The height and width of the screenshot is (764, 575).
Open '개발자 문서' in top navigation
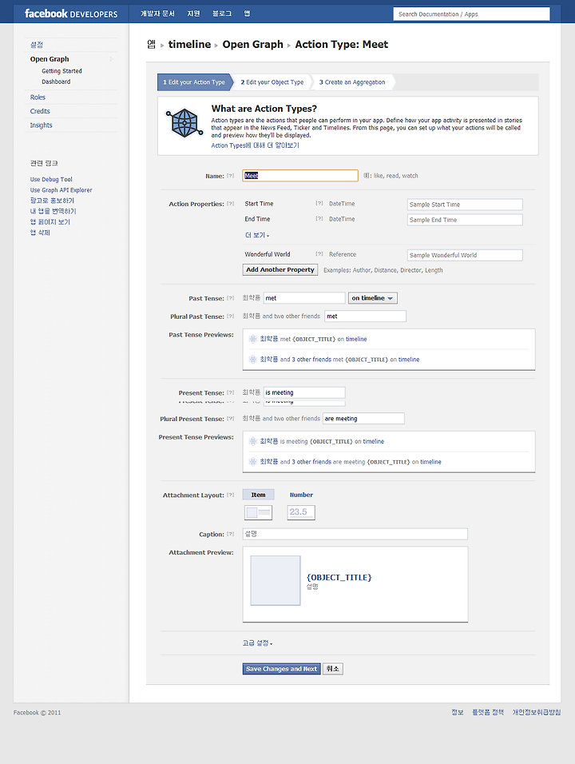pyautogui.click(x=157, y=14)
